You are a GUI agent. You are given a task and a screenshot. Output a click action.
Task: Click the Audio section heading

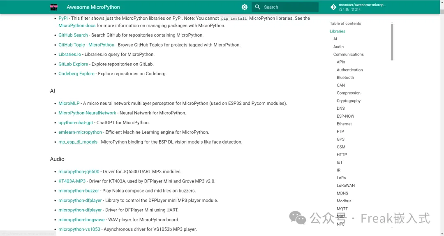pos(57,159)
